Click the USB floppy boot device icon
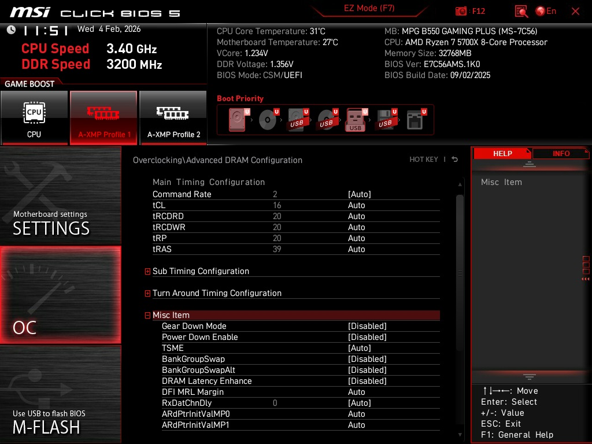This screenshot has height=444, width=592. click(386, 119)
